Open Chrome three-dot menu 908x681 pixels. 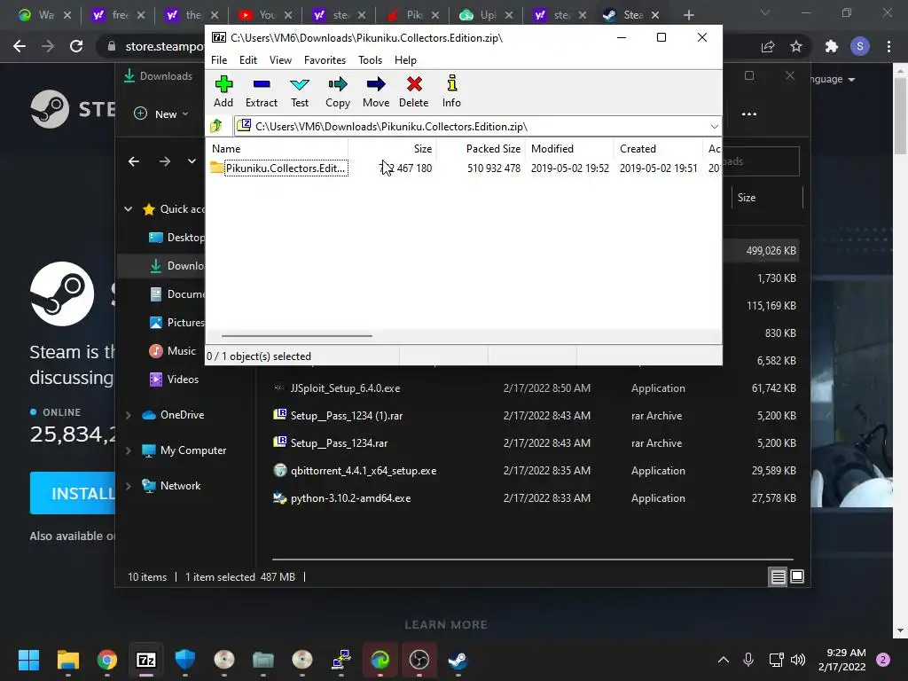tap(888, 46)
